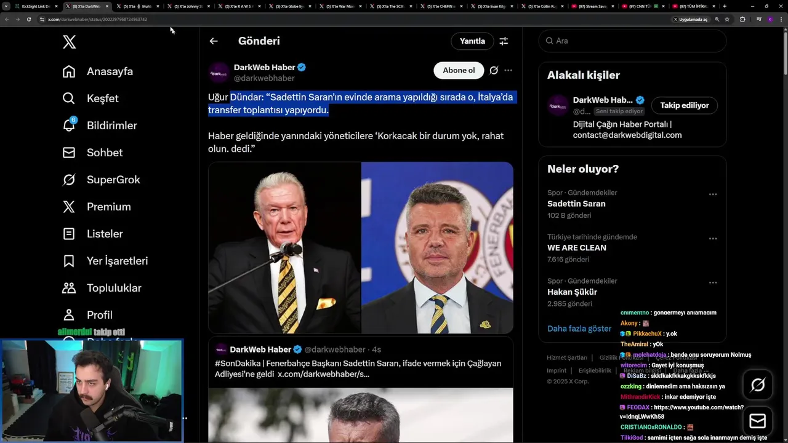This screenshot has width=788, height=443.
Task: Click the address bar URL
Action: click(97, 19)
